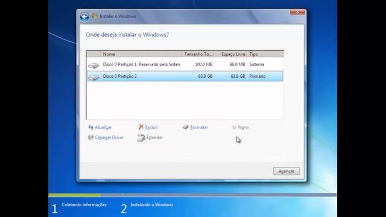This screenshot has height=217, width=386.
Task: Close the Instalar o Windows dialog
Action: point(297,12)
